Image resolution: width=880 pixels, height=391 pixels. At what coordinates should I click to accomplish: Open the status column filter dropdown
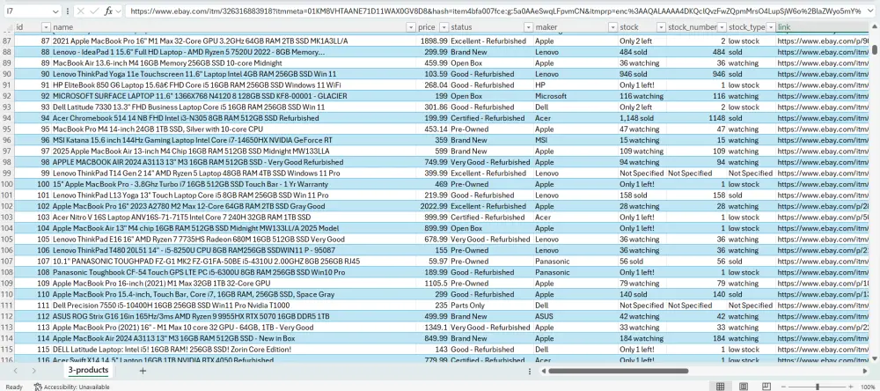tap(528, 27)
